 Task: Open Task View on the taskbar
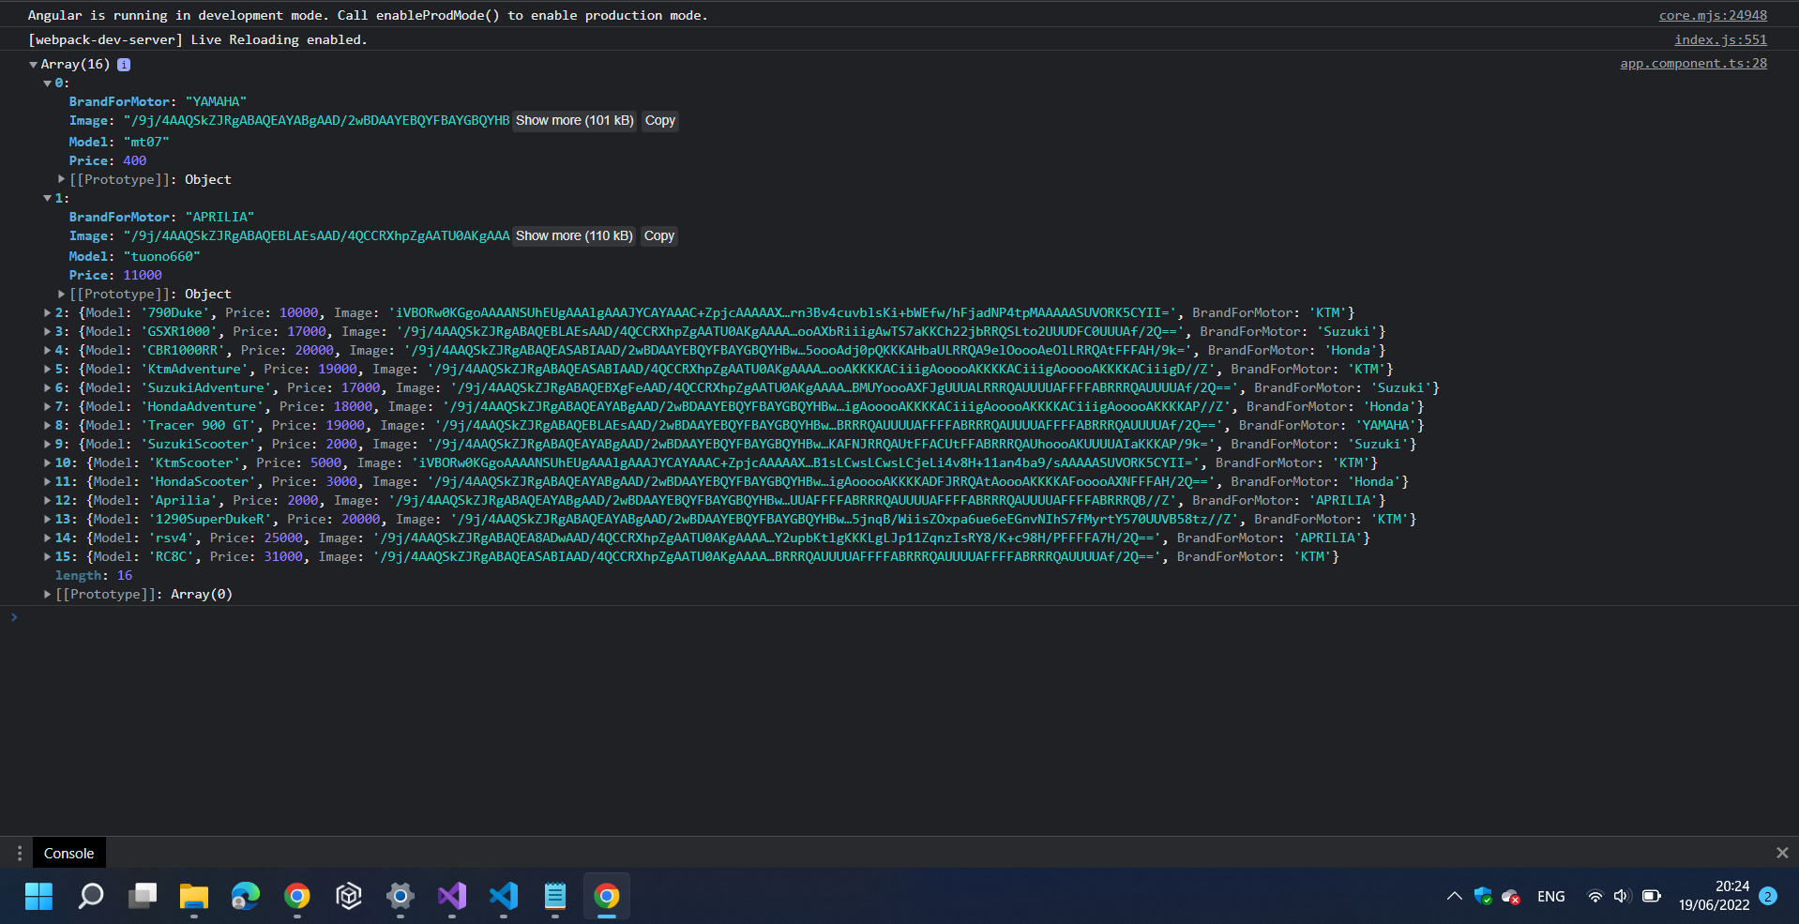[x=143, y=896]
